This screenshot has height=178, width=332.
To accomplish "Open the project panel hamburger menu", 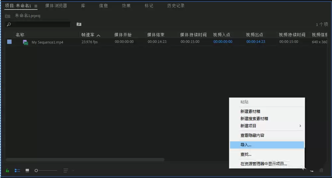I will (36, 6).
